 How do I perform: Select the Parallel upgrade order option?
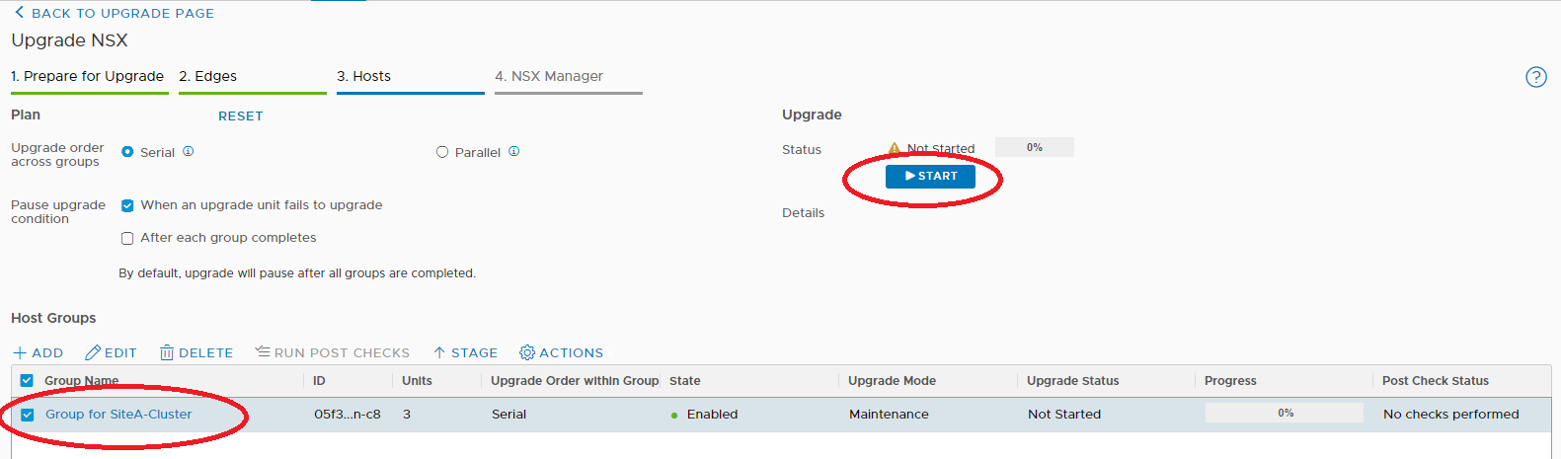[x=442, y=152]
